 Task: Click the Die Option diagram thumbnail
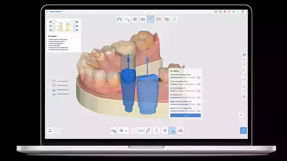click(x=64, y=26)
